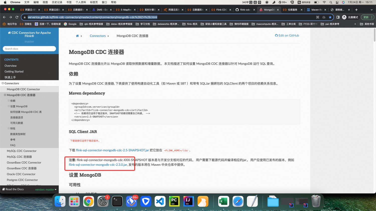Reload the current page
This screenshot has width=376, height=211.
click(x=17, y=17)
